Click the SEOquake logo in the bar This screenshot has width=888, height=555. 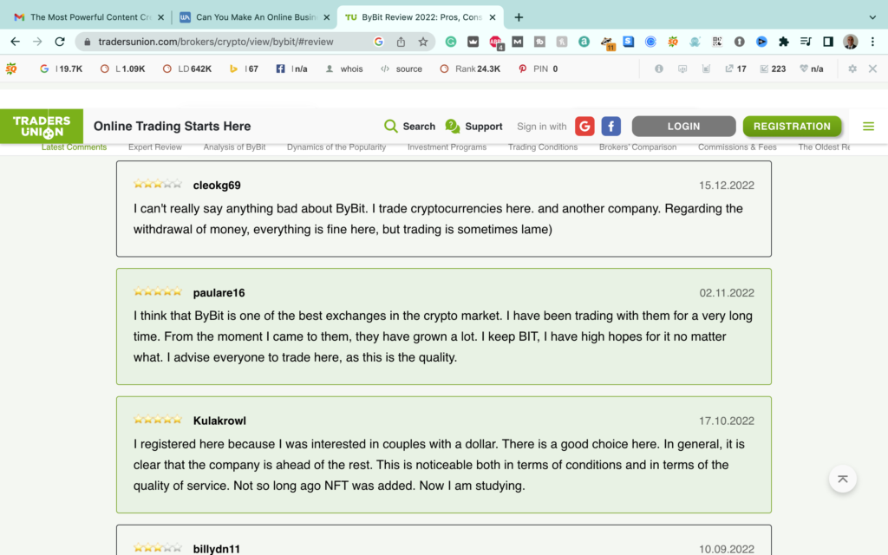coord(10,69)
